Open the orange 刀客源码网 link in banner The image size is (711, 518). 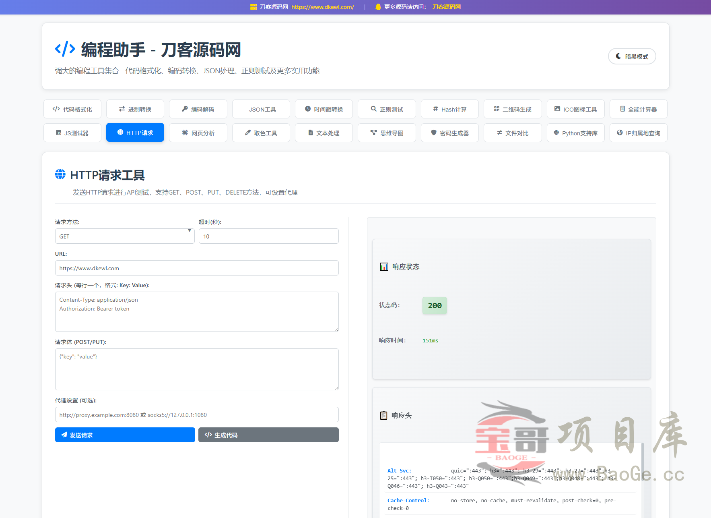pyautogui.click(x=447, y=7)
